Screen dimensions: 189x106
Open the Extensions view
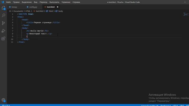(x=3, y=39)
